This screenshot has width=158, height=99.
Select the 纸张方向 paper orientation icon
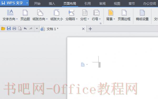pos(40,13)
